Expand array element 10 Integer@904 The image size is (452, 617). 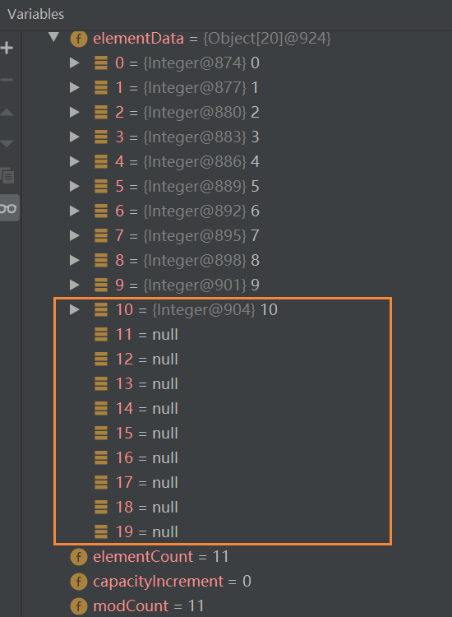pos(75,309)
